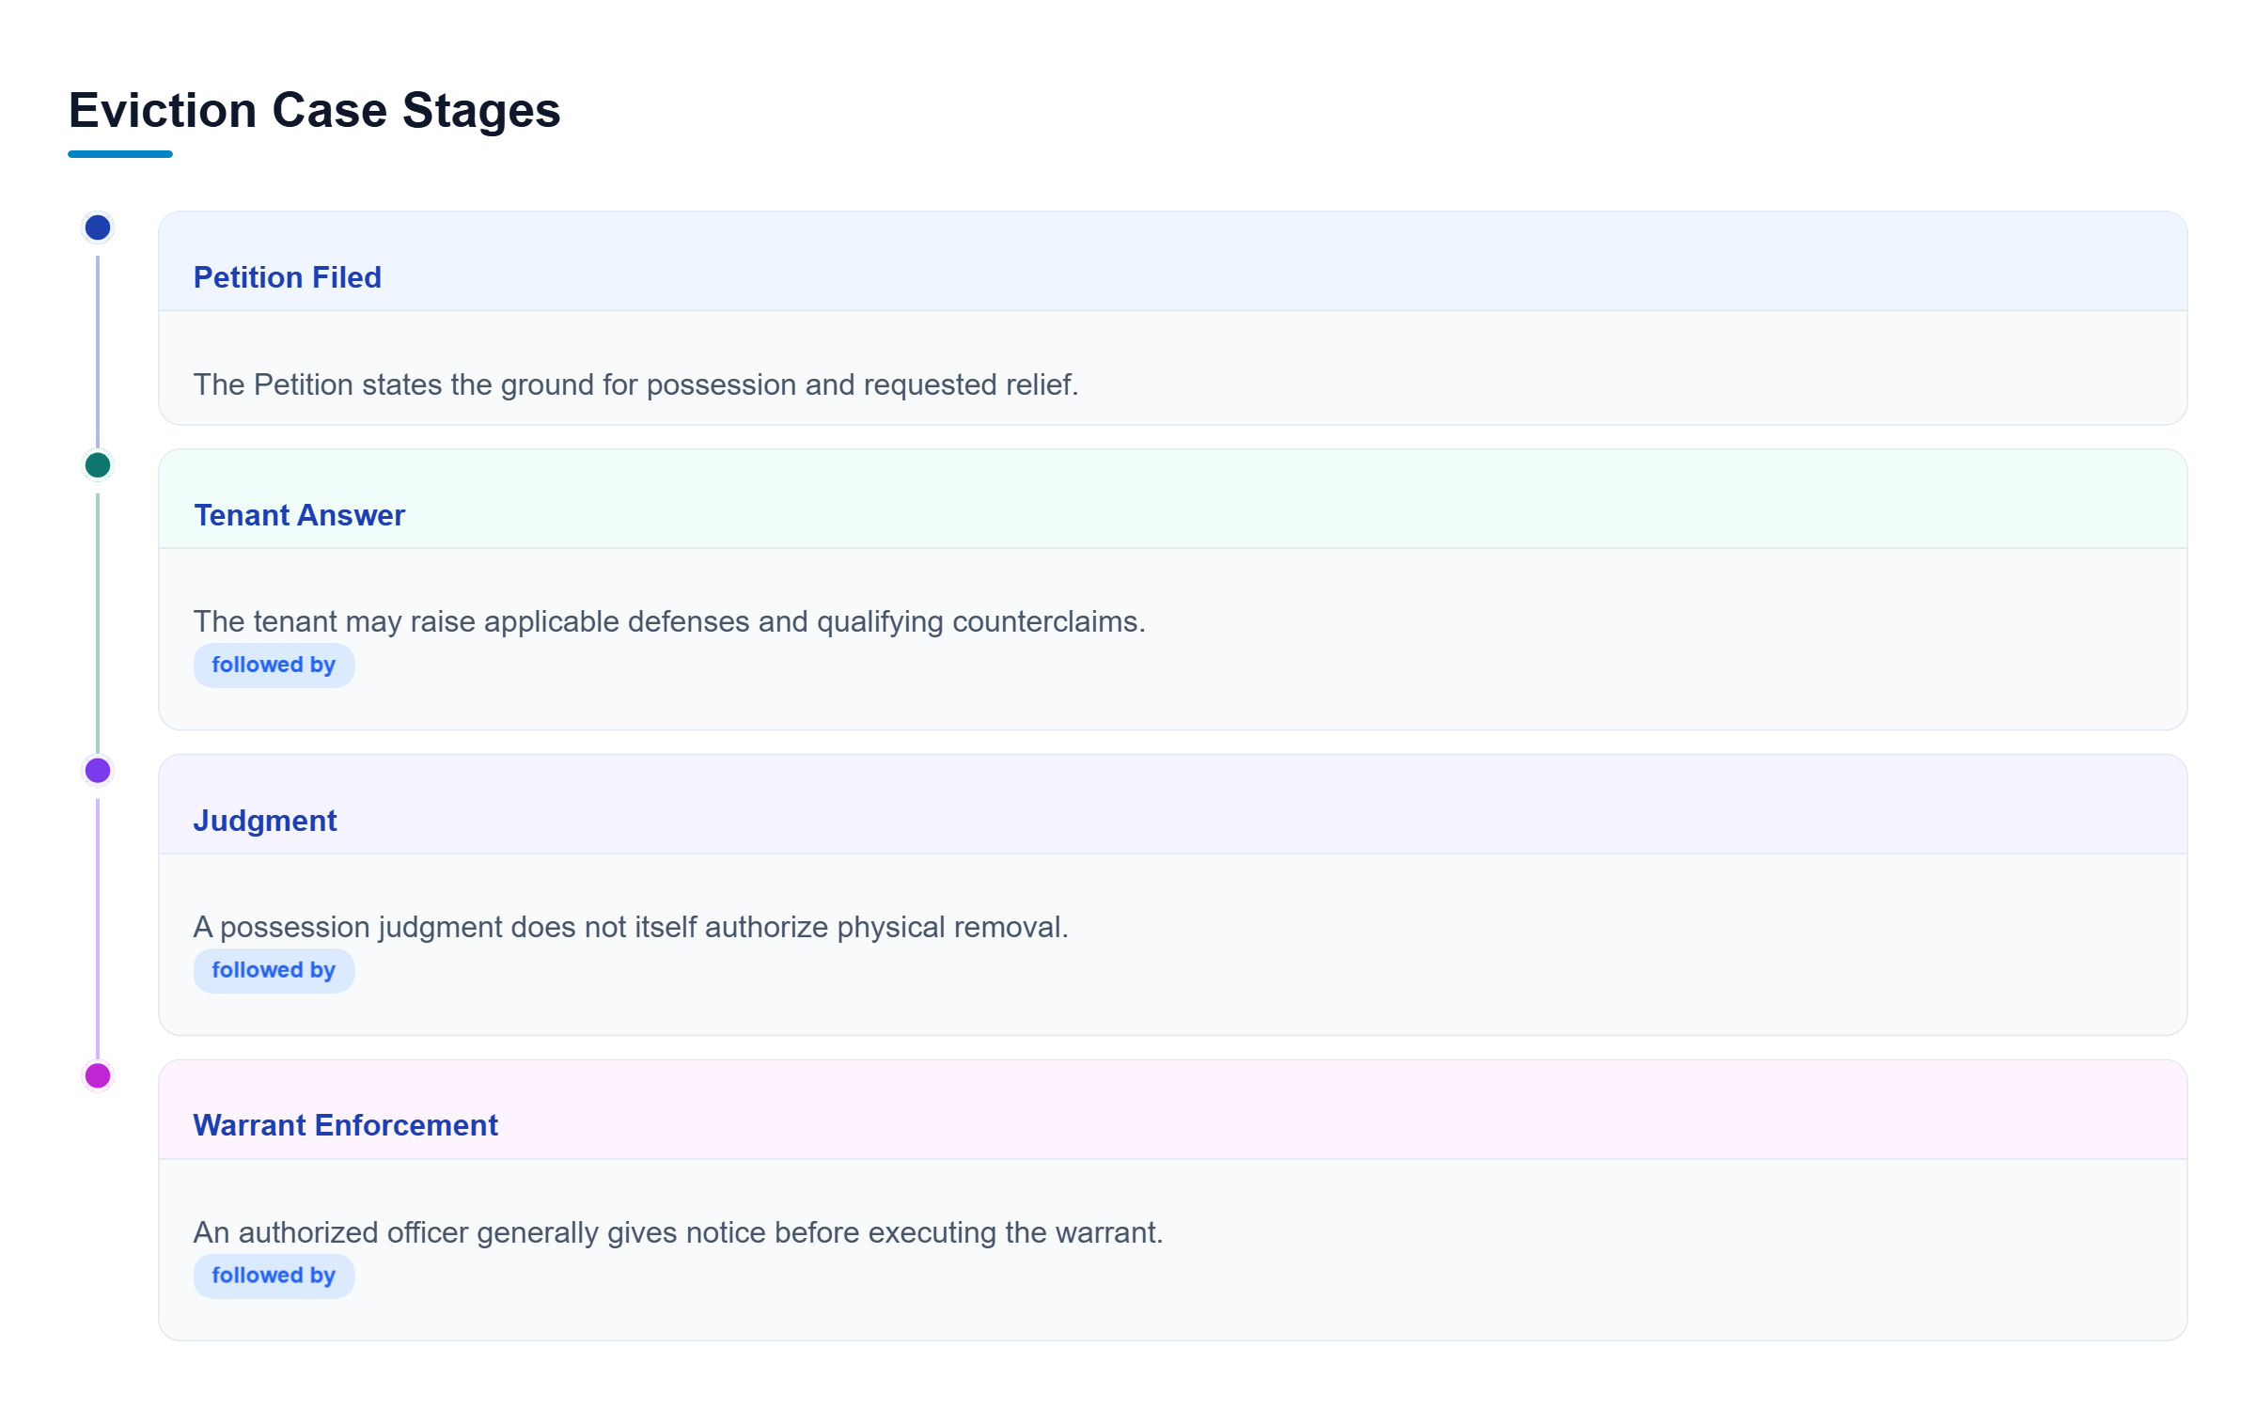Click the Warrant Enforcement timeline dot
Image resolution: width=2256 pixels, height=1410 pixels.
click(x=98, y=1075)
